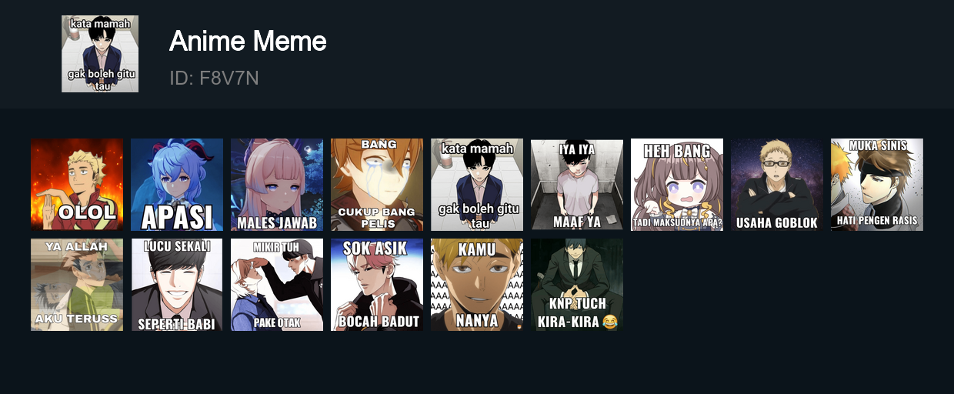Pick the MIKIR TUH PAKE OTAK sticker
This screenshot has height=394, width=954.
[277, 285]
